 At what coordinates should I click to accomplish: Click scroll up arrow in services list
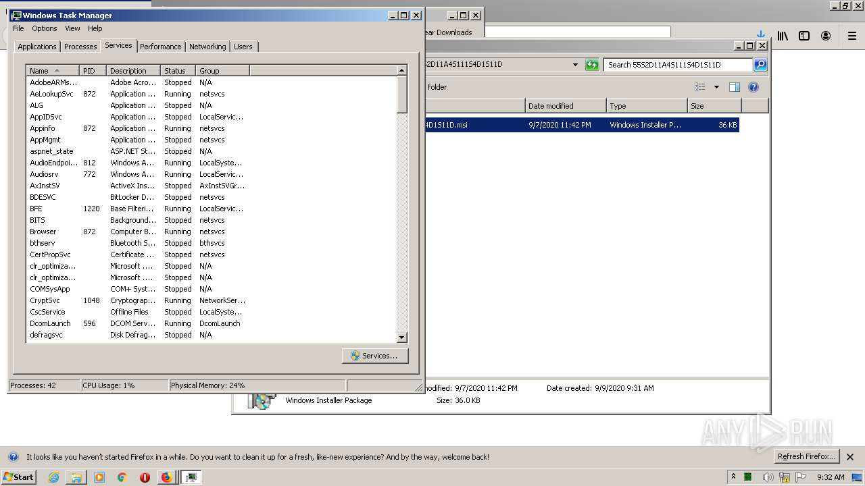point(402,71)
